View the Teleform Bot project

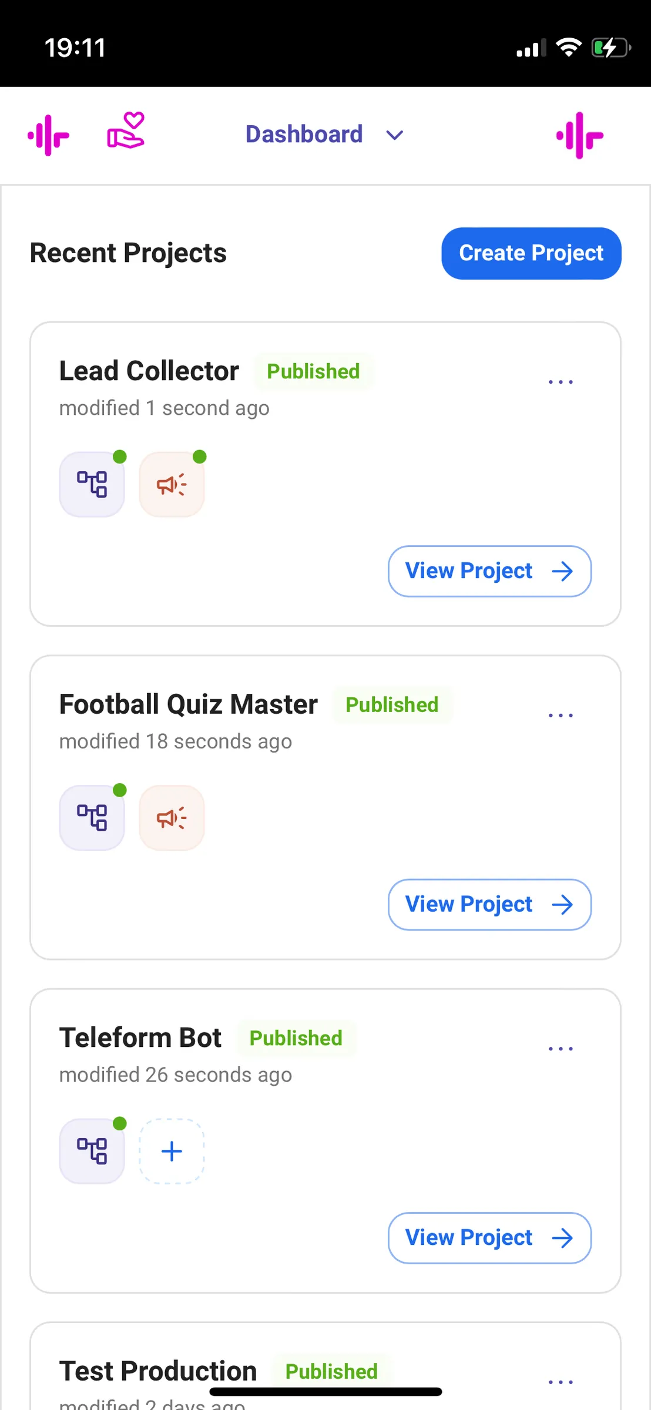(x=489, y=1238)
